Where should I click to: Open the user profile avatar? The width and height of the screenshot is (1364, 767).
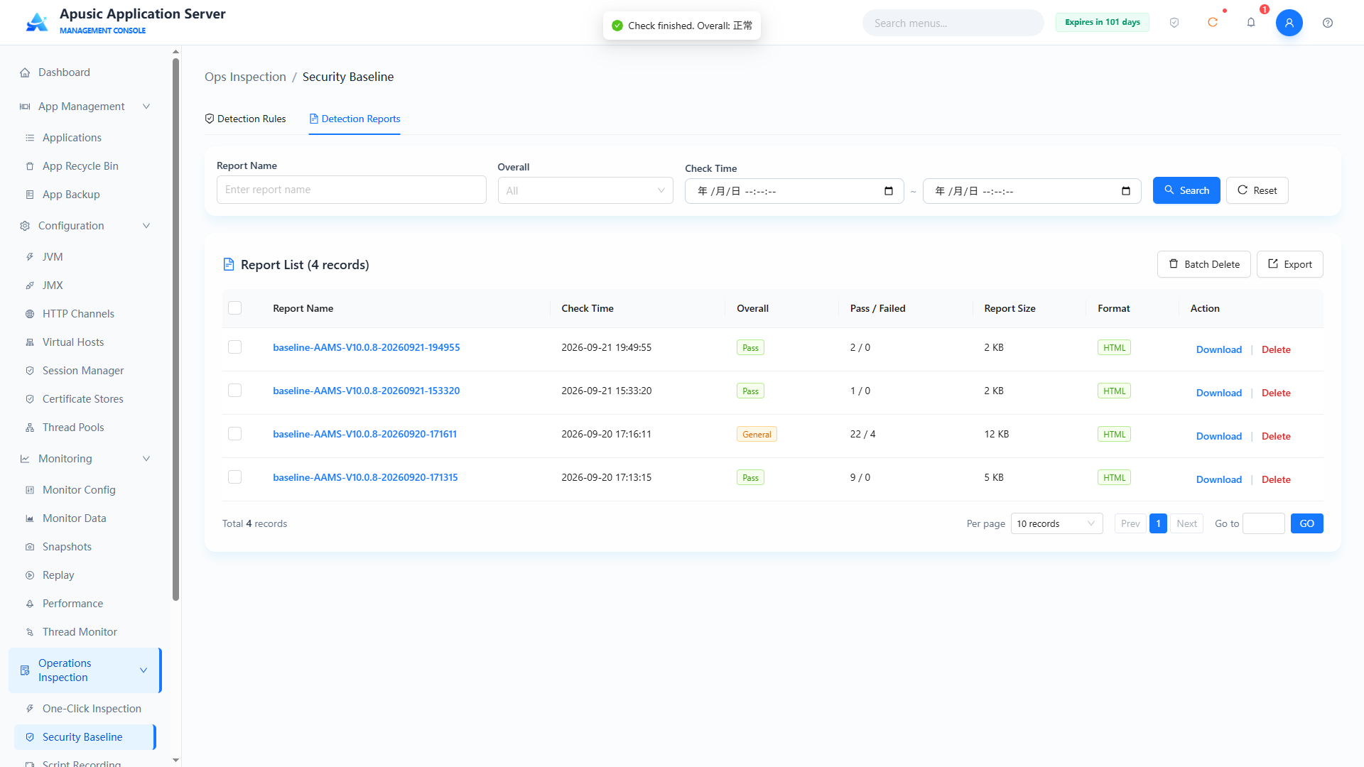click(x=1289, y=23)
